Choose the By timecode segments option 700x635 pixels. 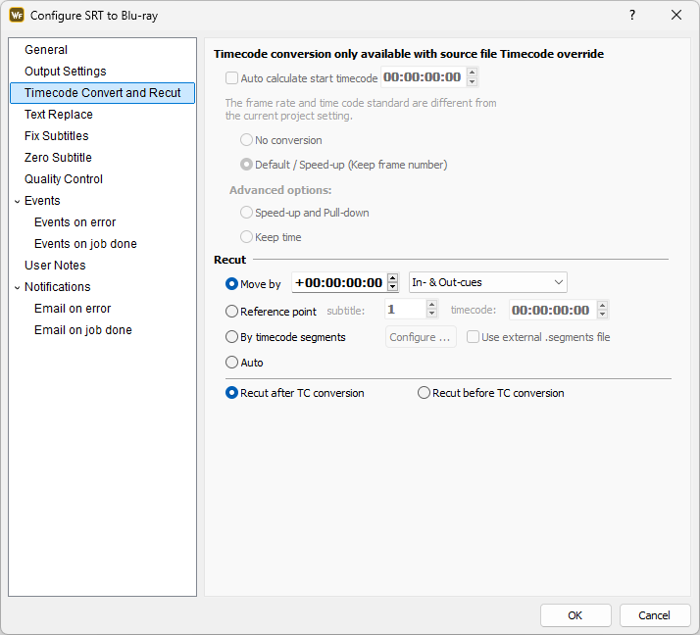(232, 337)
